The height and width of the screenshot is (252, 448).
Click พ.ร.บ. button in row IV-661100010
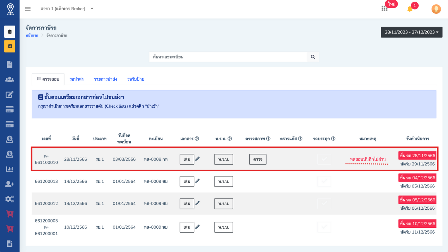click(x=224, y=159)
